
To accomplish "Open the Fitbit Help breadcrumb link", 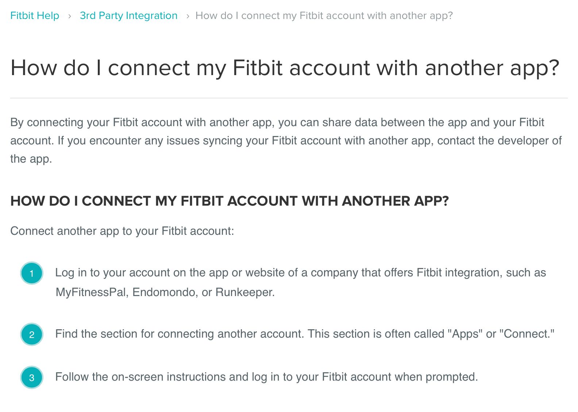I will click(x=35, y=16).
